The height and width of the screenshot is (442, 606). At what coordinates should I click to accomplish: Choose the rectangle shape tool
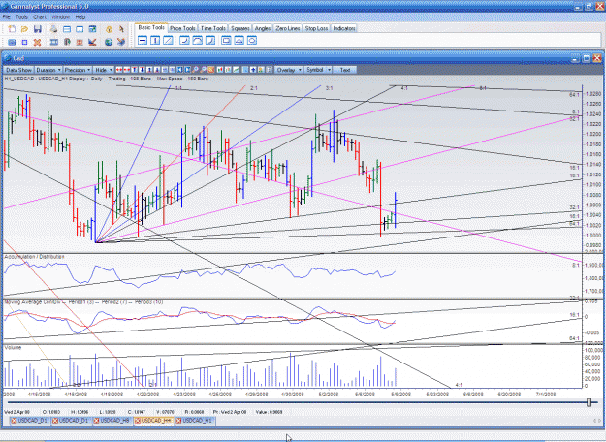pos(226,40)
